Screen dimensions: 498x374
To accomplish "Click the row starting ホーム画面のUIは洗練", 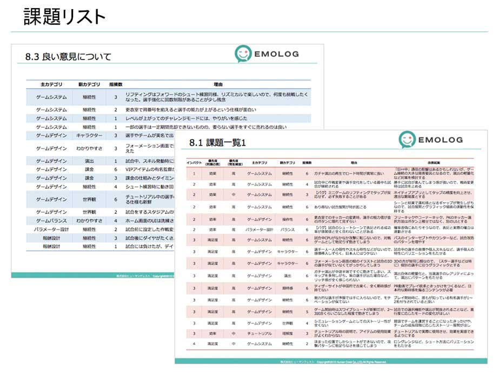I will 101,220.
